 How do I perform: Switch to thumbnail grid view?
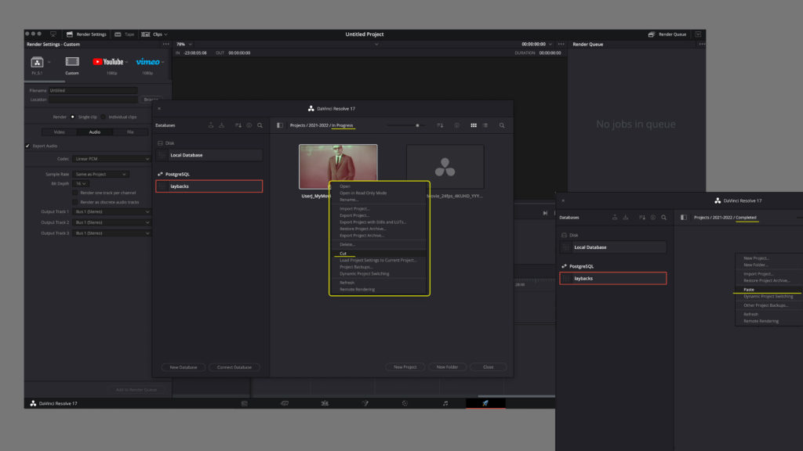coord(474,125)
